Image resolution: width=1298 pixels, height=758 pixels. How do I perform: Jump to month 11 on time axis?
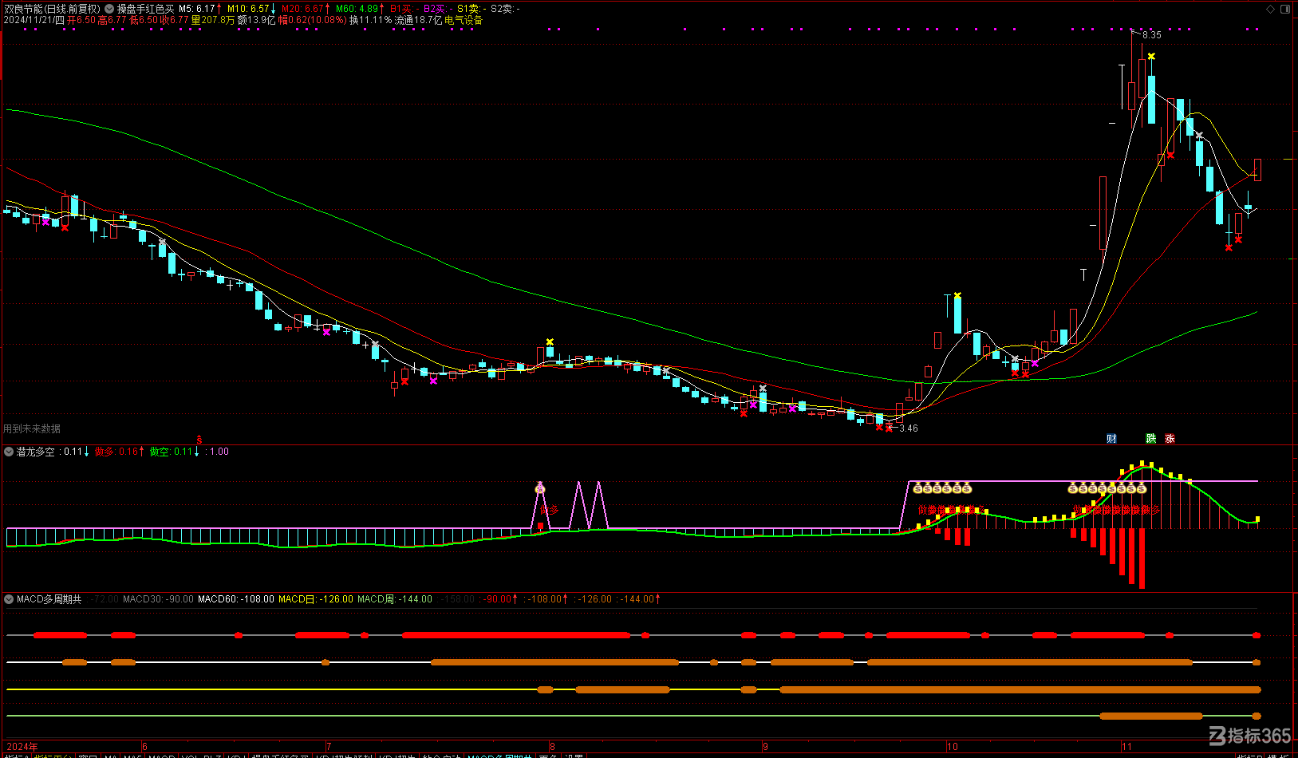(x=1126, y=747)
